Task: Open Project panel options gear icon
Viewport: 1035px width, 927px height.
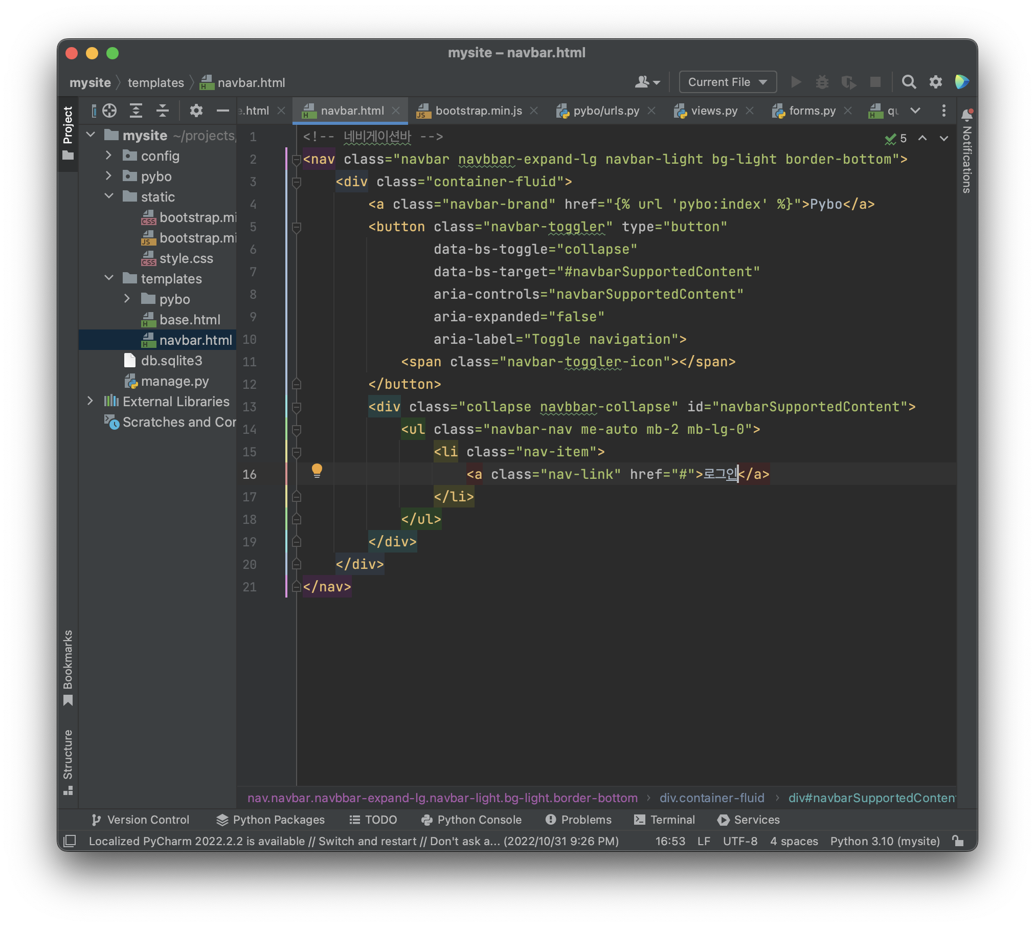Action: tap(196, 111)
